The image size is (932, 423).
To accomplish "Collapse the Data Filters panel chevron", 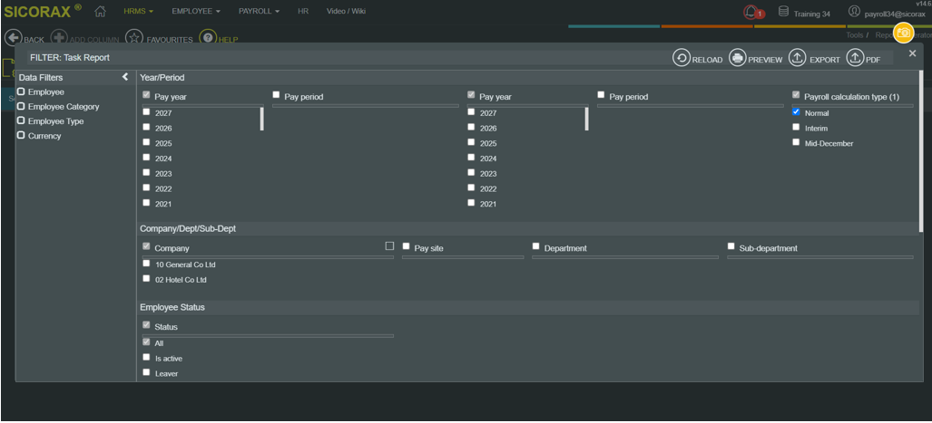I will (125, 77).
